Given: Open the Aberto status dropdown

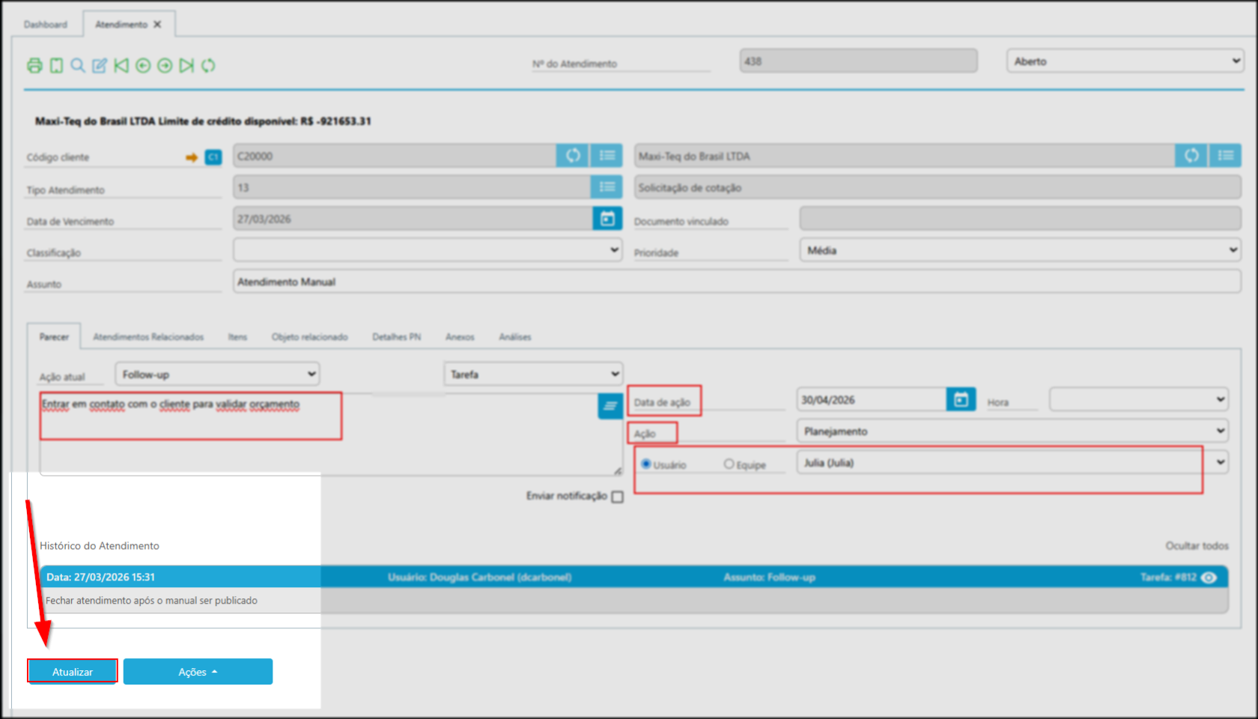Looking at the screenshot, I should (x=1125, y=61).
